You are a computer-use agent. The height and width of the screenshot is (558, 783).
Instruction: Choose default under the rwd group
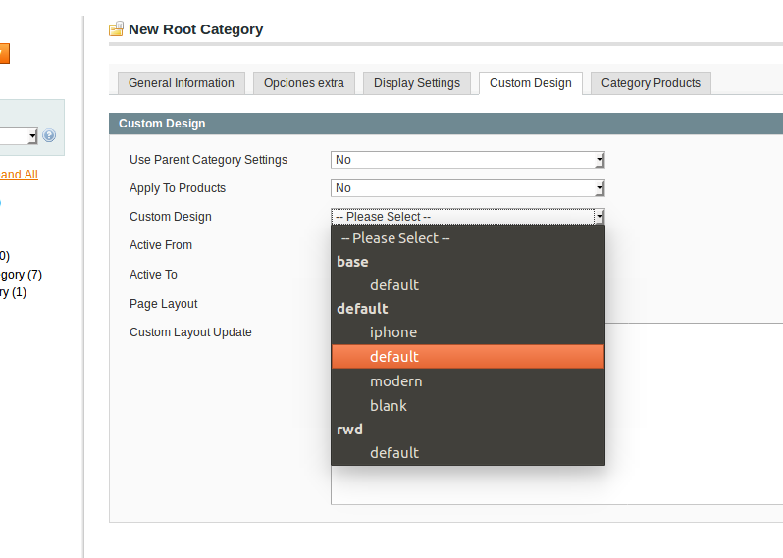click(394, 453)
